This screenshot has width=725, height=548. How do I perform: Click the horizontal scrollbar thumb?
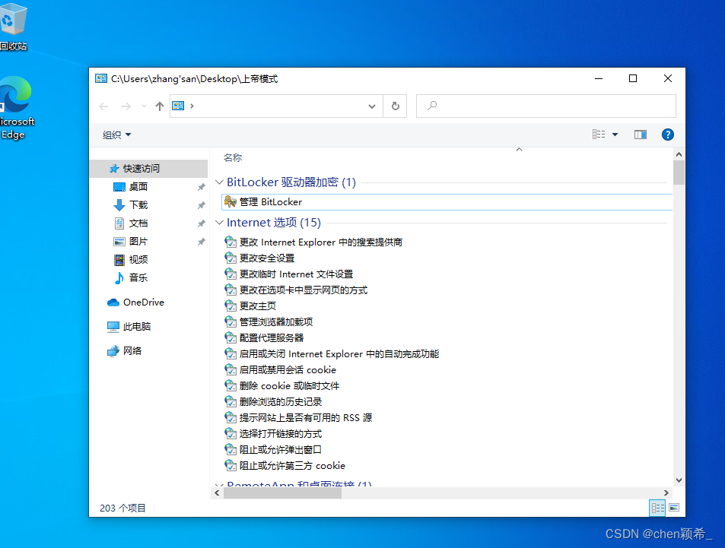coord(282,493)
